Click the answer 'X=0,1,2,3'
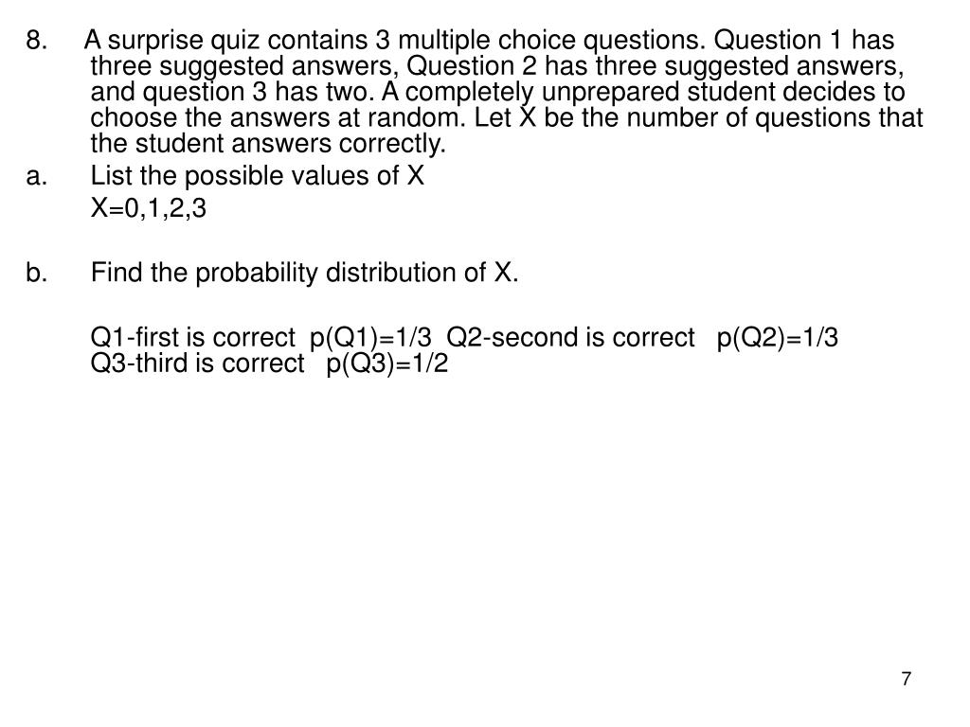The height and width of the screenshot is (727, 970). point(149,209)
